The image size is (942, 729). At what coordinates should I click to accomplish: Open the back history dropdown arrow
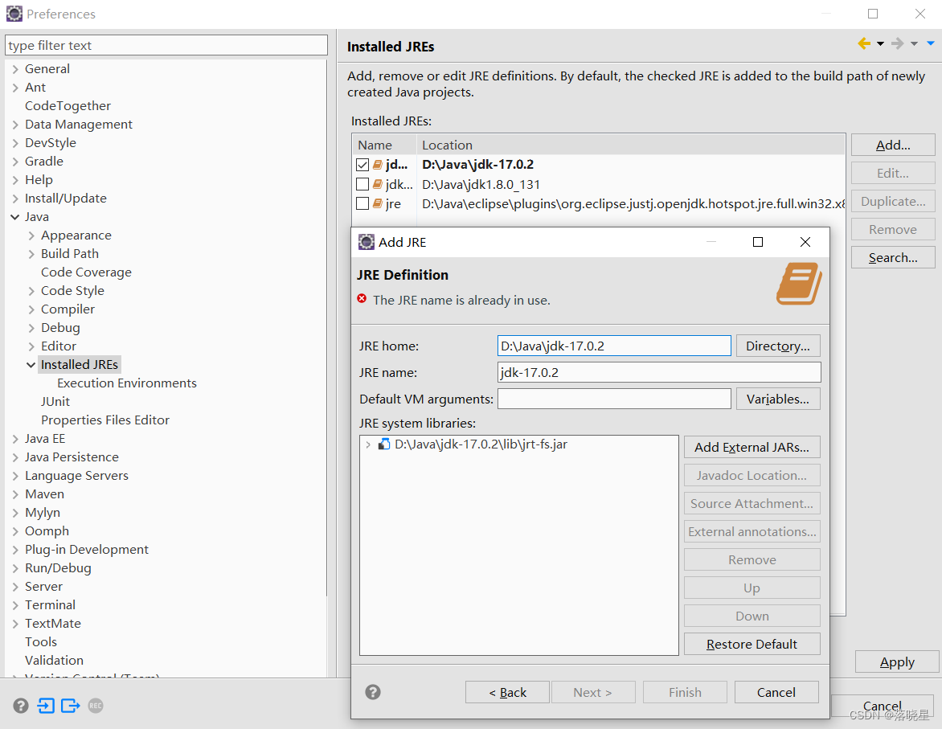pos(881,43)
